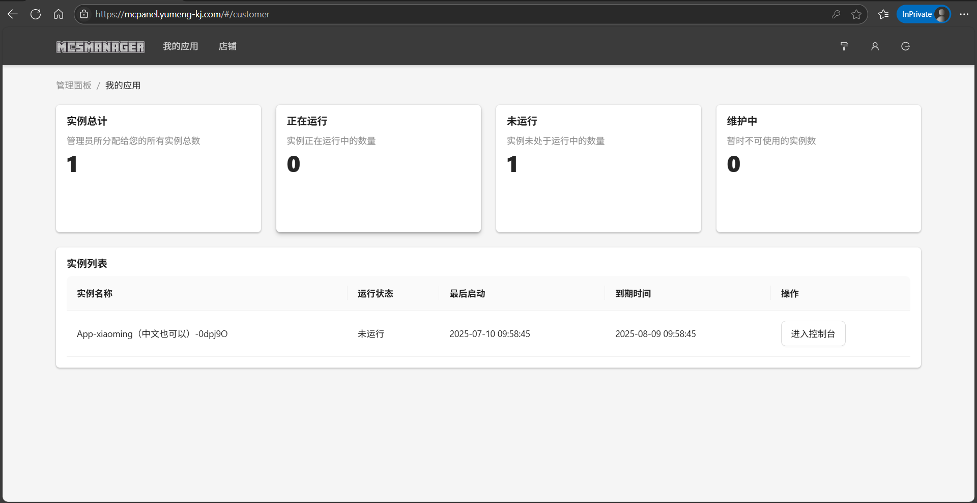Select the 正在运行 statistics card
977x503 pixels.
tap(378, 169)
